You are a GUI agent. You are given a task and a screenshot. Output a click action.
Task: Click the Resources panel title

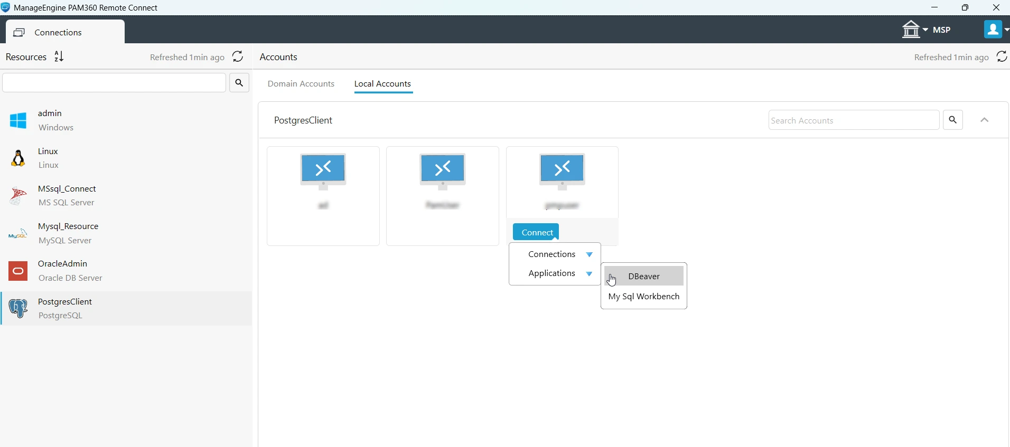click(x=26, y=57)
